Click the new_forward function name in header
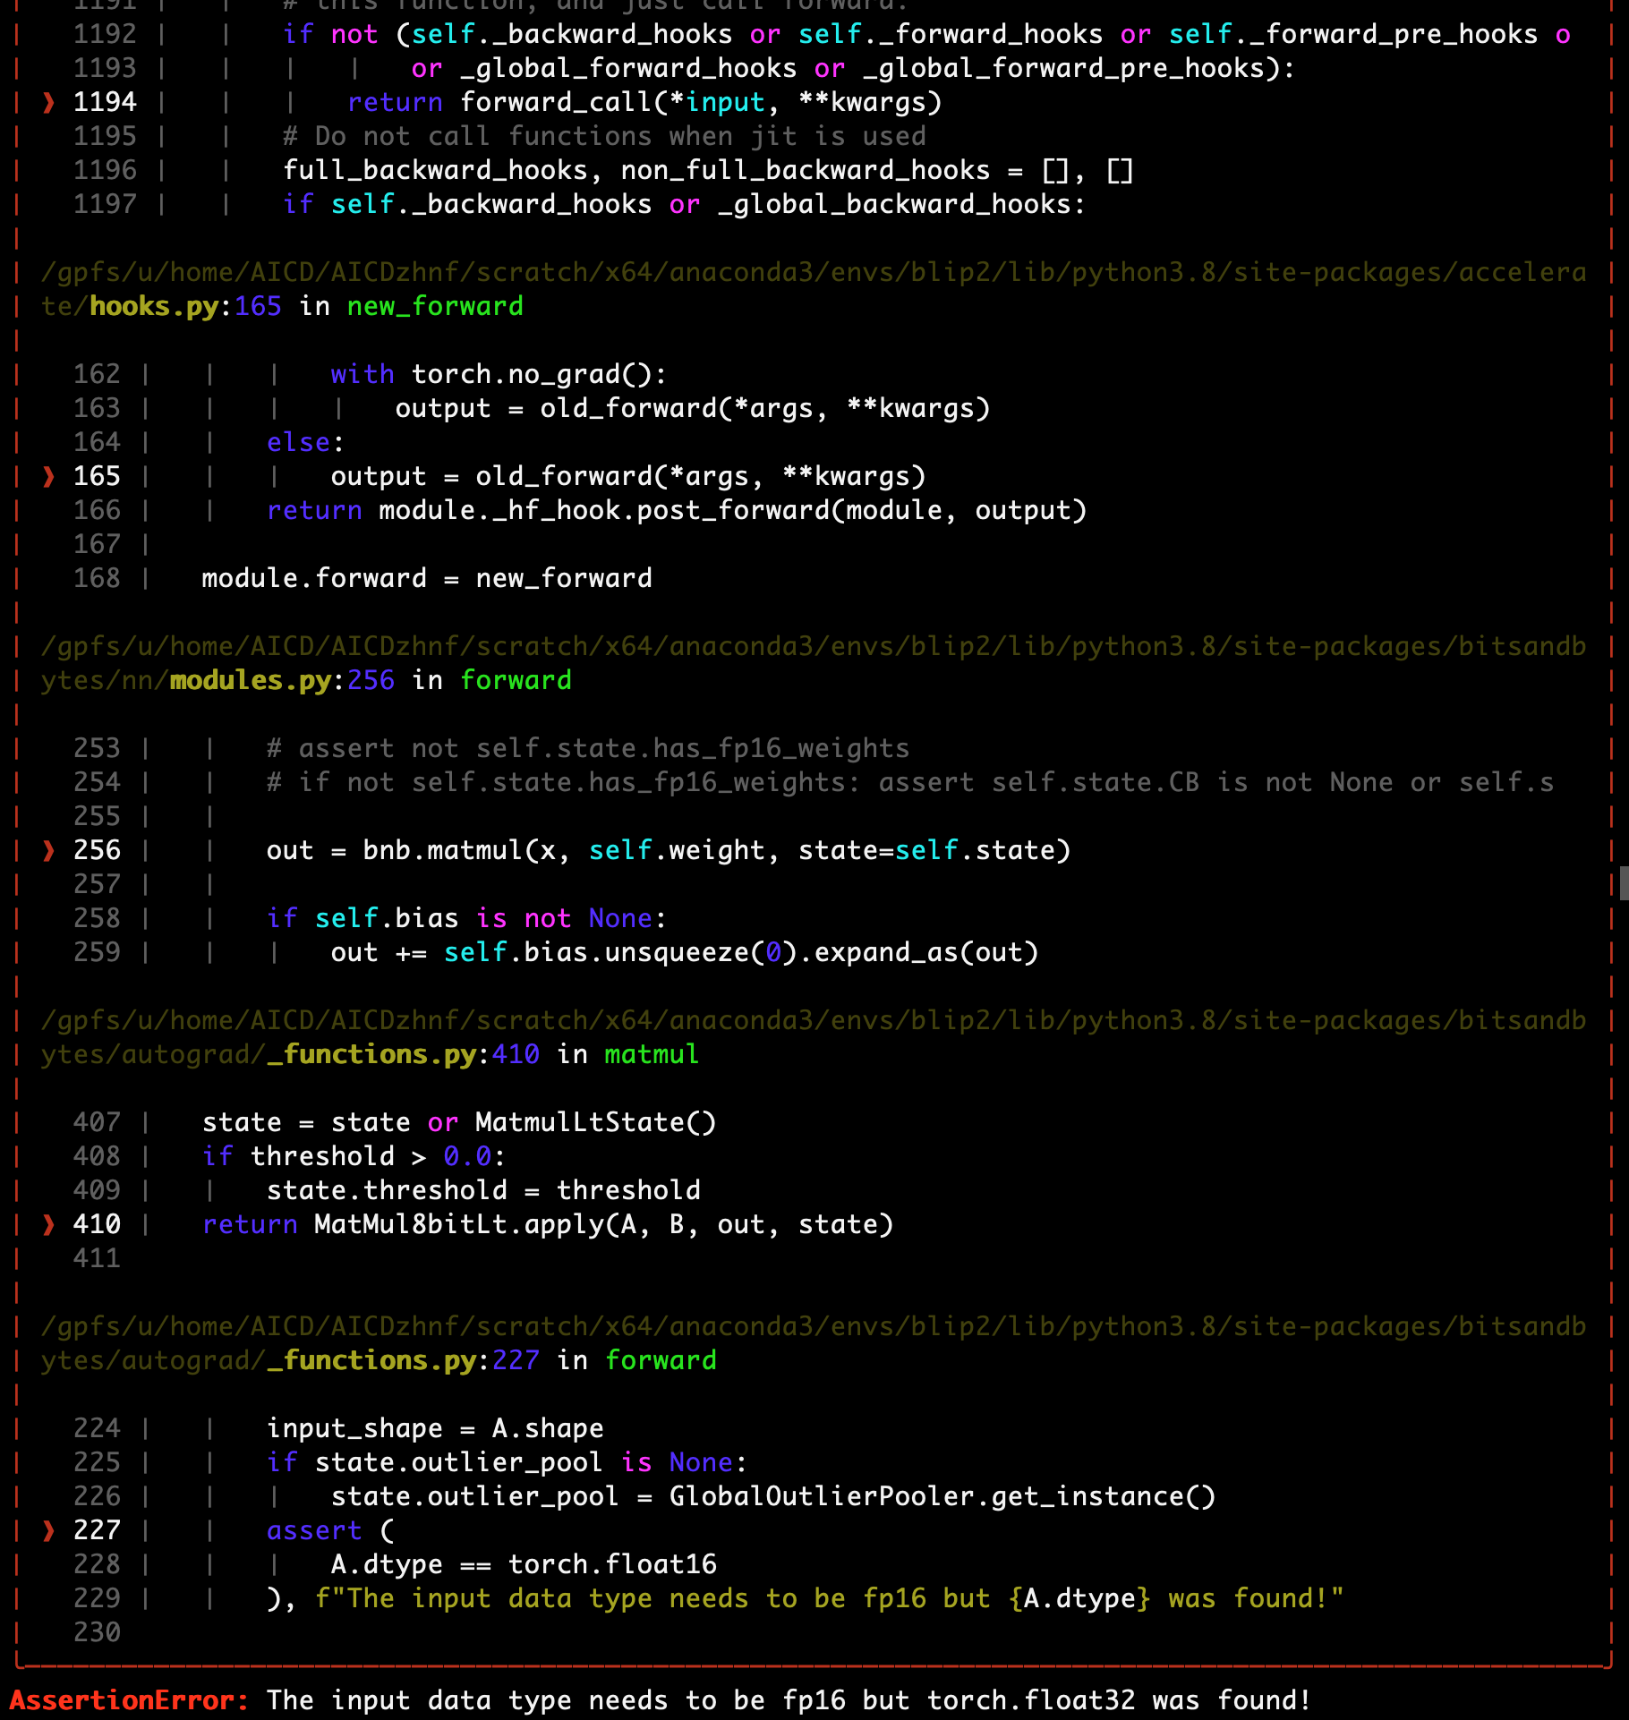Screen dimensions: 1629x1720 point(435,306)
